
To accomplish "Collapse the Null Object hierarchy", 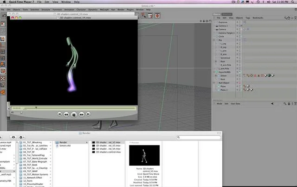I will click(214, 83).
